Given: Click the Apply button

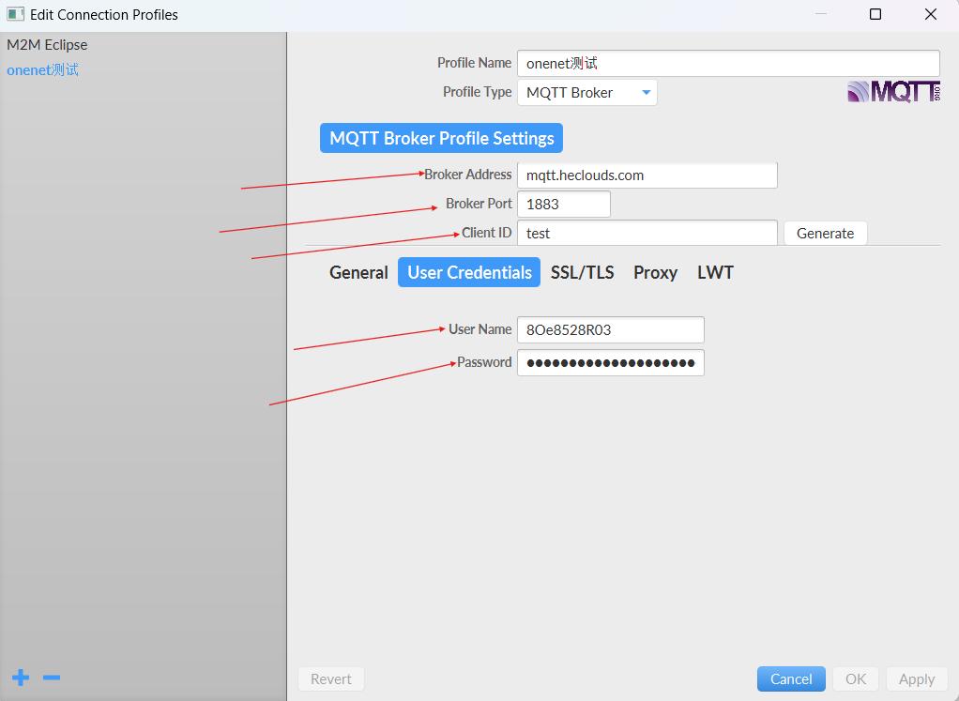Looking at the screenshot, I should pos(916,679).
